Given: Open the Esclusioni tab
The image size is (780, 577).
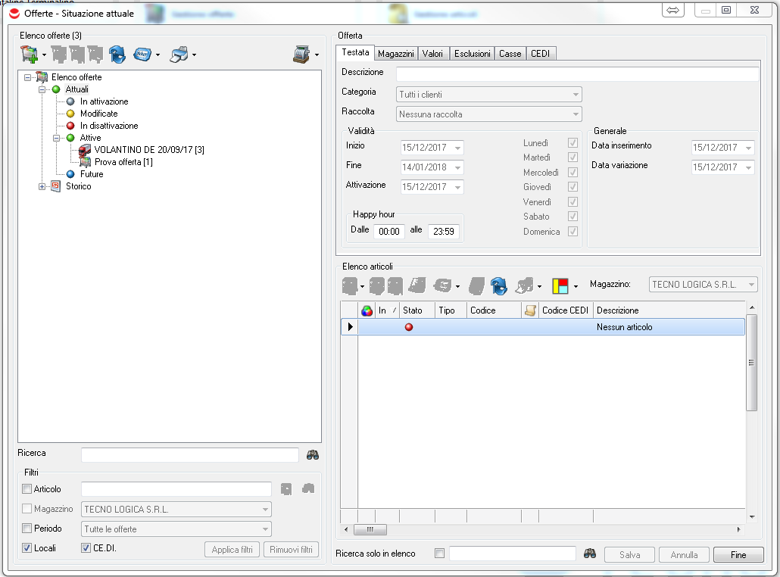Looking at the screenshot, I should pyautogui.click(x=473, y=54).
